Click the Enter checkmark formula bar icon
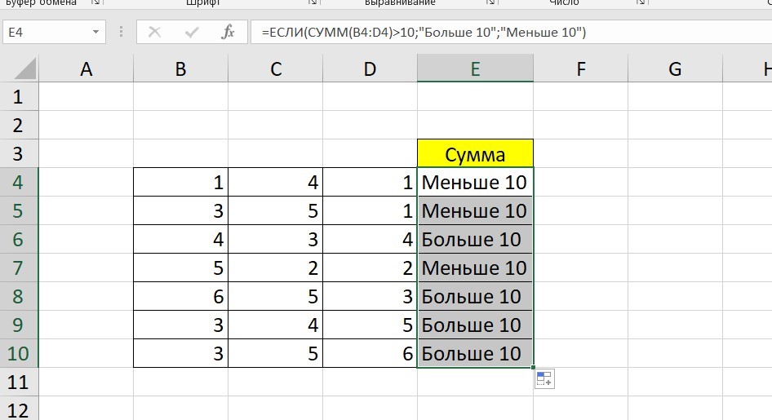772x420 pixels. (193, 33)
